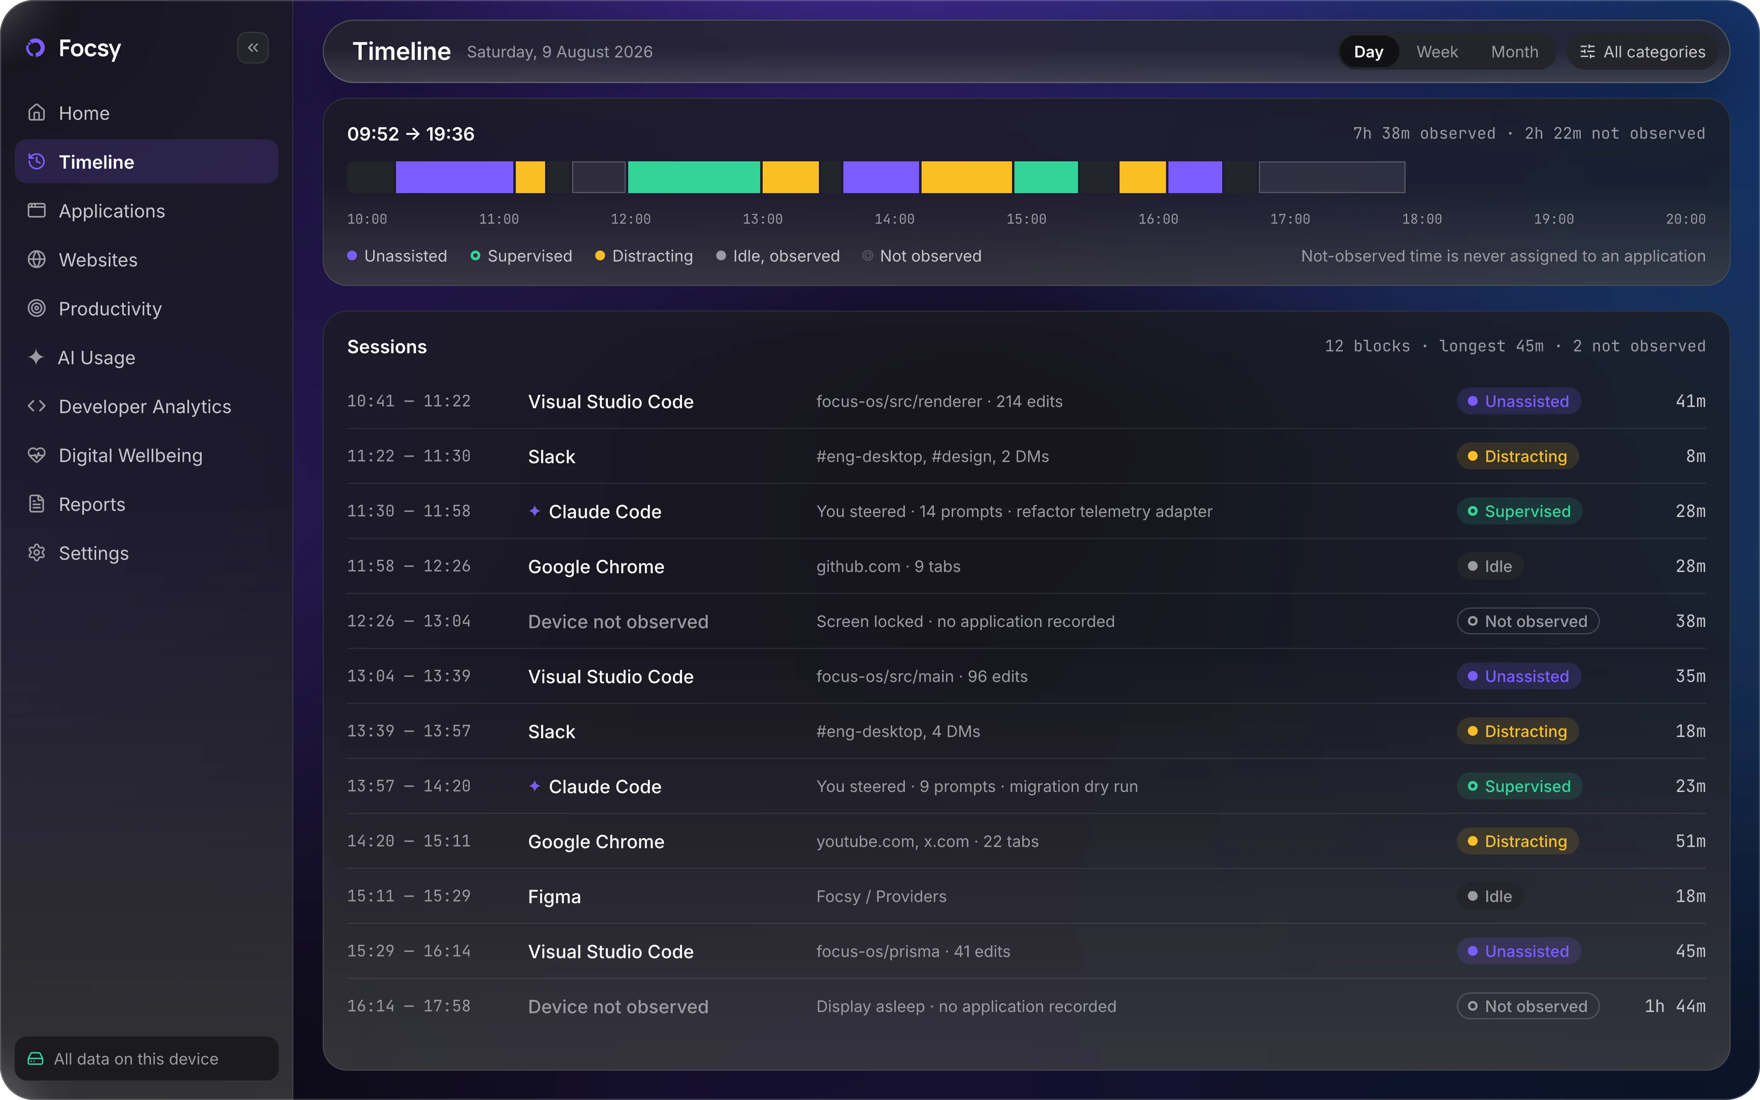Click the Settings gear icon
The width and height of the screenshot is (1760, 1100).
[36, 553]
